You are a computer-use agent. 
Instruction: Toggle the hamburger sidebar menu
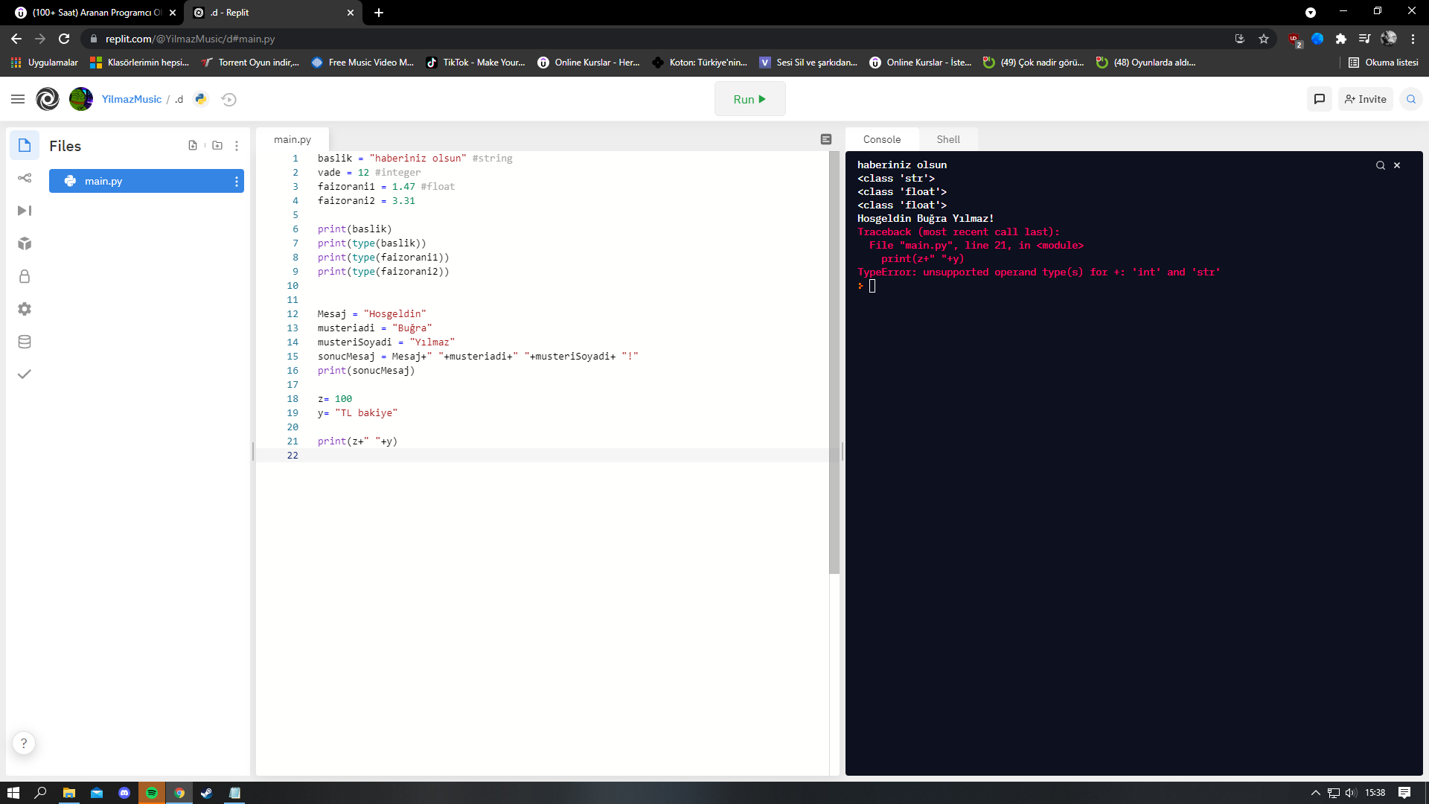18,99
